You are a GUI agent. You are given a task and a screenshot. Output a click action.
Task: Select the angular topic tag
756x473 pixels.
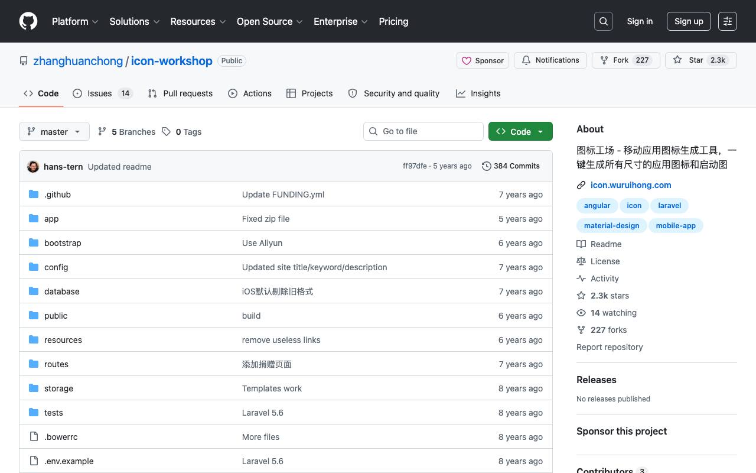coord(597,206)
